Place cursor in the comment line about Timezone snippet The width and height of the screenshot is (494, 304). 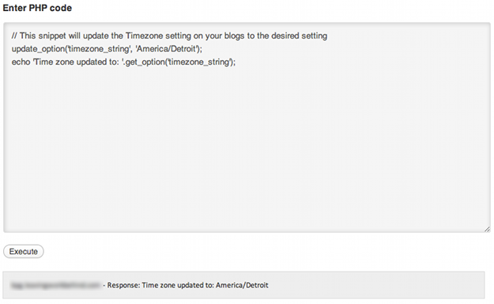point(169,36)
